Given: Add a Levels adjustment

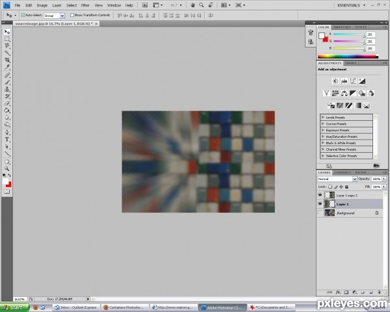Looking at the screenshot, I should click(344, 81).
